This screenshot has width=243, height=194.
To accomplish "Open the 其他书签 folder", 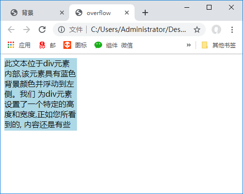I will point(219,45).
